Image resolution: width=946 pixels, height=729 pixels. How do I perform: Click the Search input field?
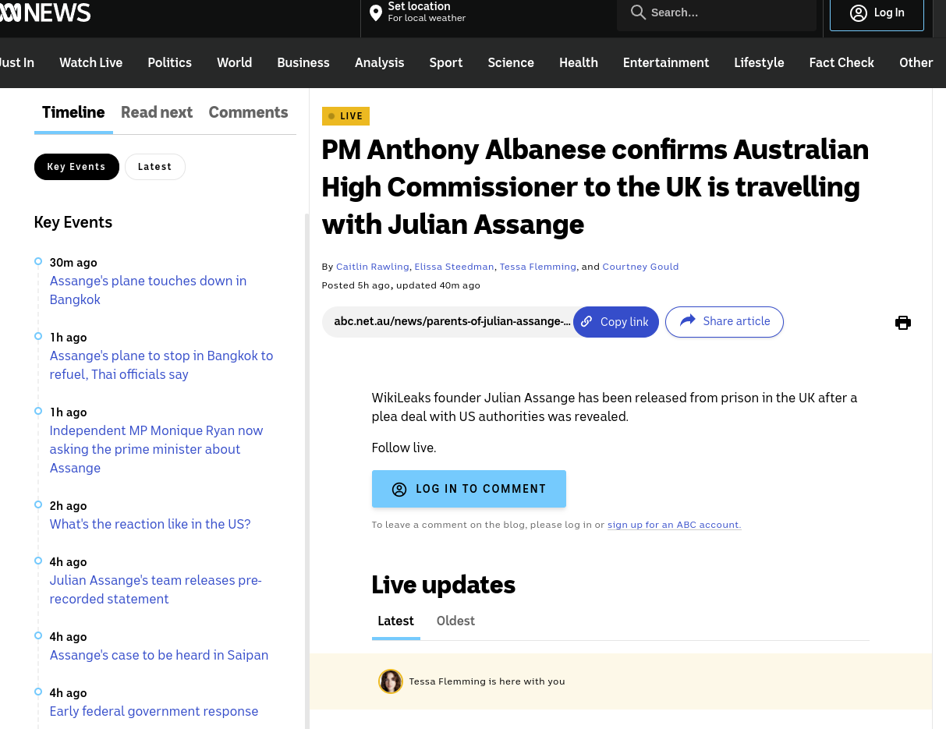(x=716, y=13)
